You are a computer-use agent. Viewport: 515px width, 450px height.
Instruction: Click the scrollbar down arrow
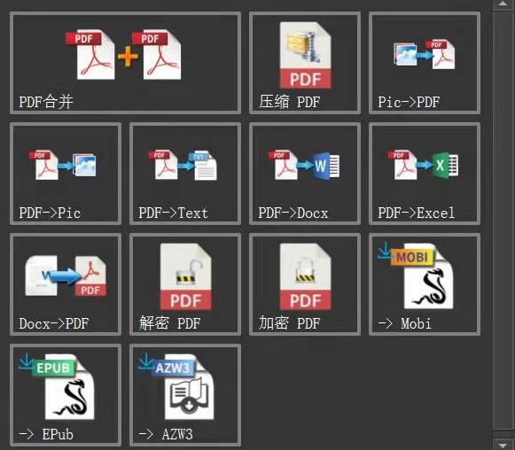(x=503, y=445)
